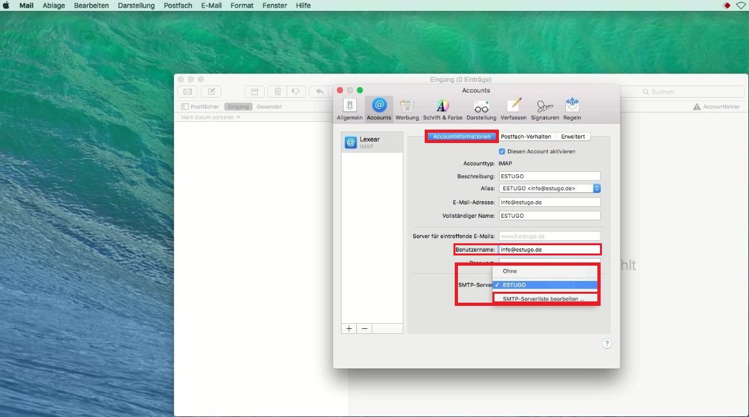
Task: Select the Lexear IMAP account
Action: pos(372,142)
